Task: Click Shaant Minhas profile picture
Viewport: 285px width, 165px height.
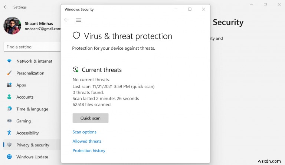Action: [12, 26]
